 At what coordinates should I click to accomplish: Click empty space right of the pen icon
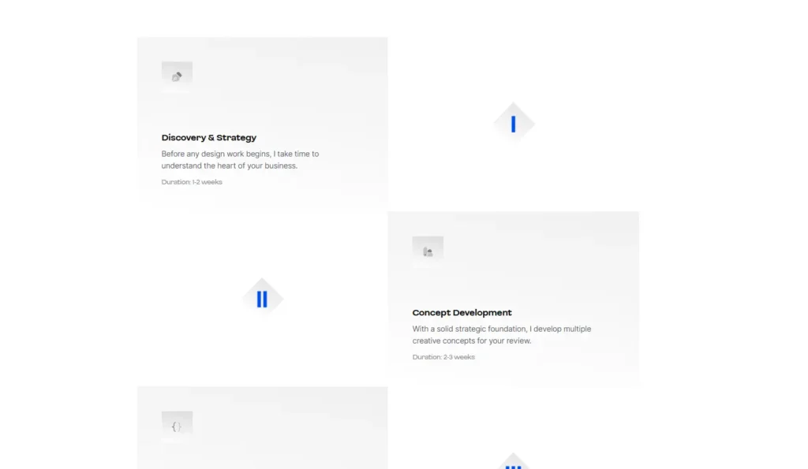coord(284,76)
